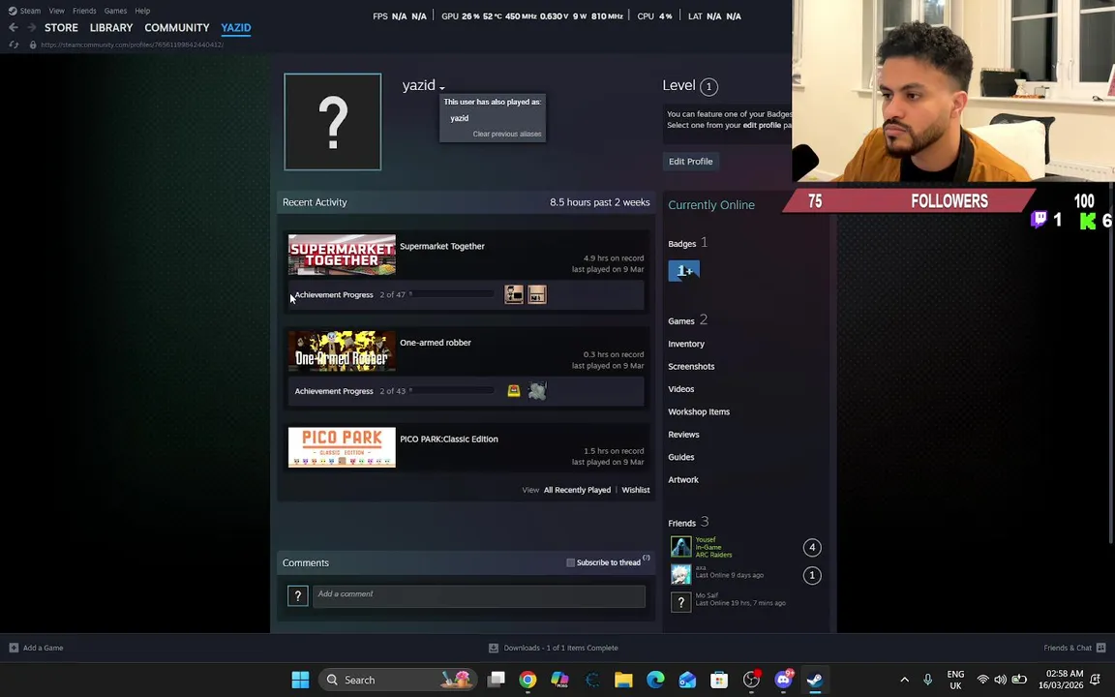Viewport: 1115px width, 697px height.
Task: Switch to the YAZID tab
Action: [x=236, y=28]
